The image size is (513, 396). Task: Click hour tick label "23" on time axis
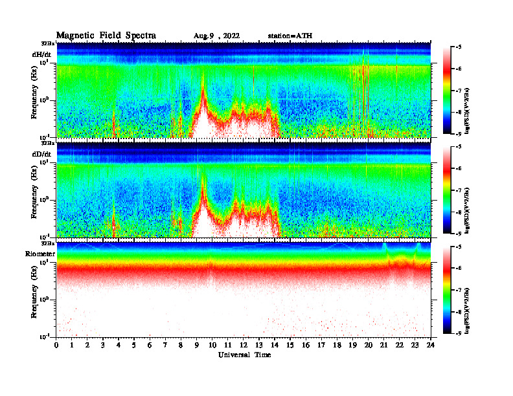point(415,346)
